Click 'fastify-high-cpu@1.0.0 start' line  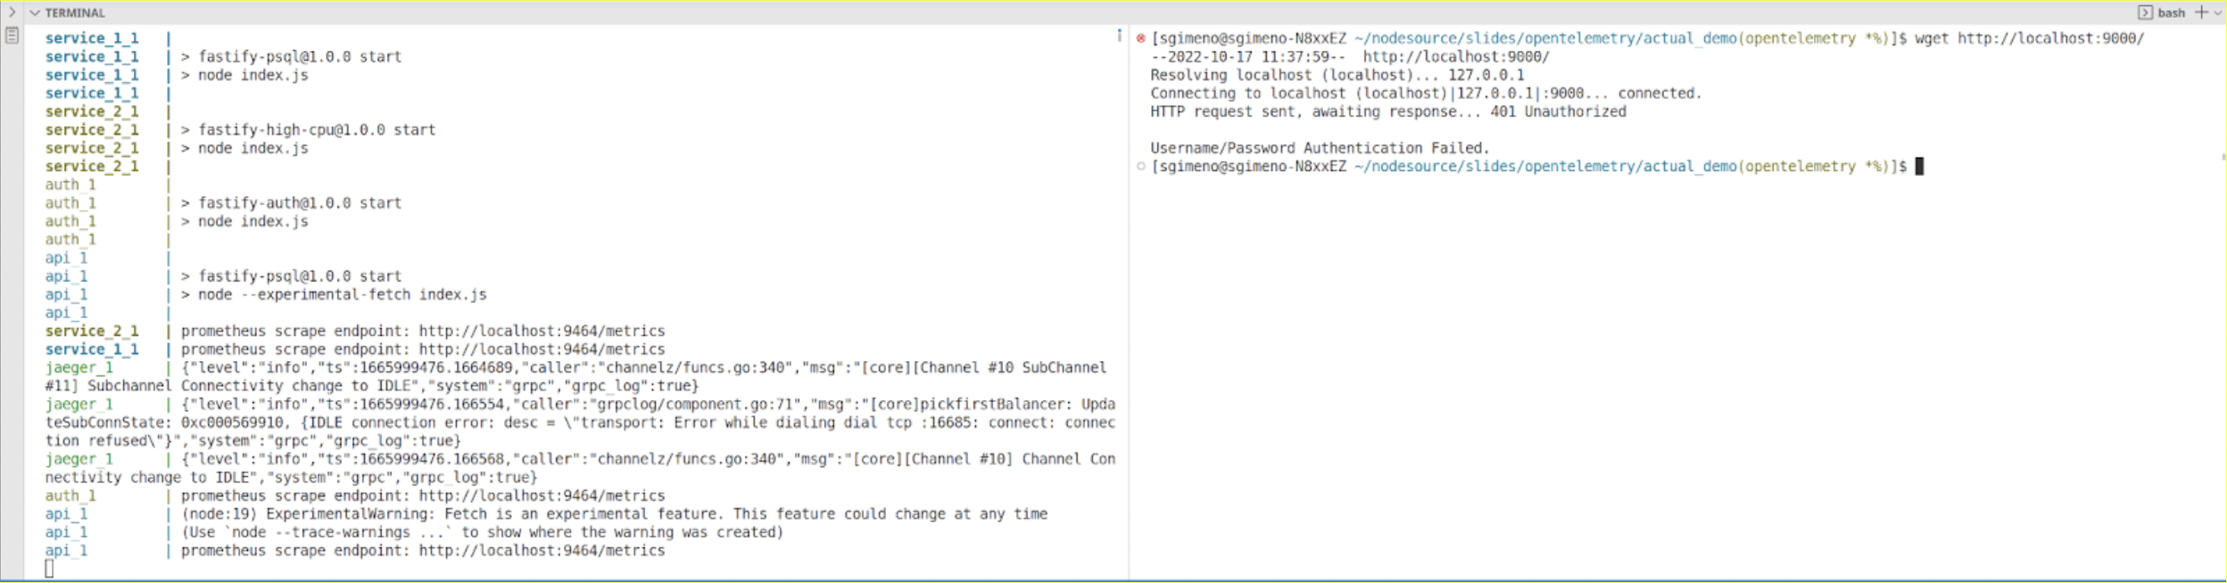(317, 130)
